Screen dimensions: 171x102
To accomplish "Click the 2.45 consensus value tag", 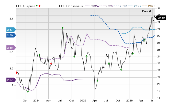I will point(11,48).
